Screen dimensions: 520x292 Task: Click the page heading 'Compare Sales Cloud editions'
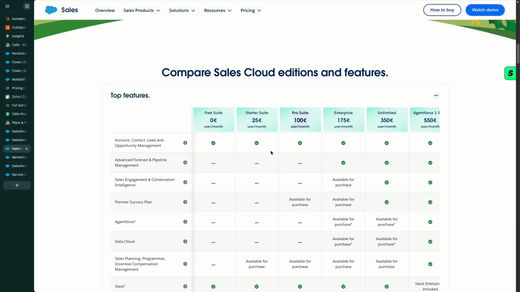(x=275, y=72)
